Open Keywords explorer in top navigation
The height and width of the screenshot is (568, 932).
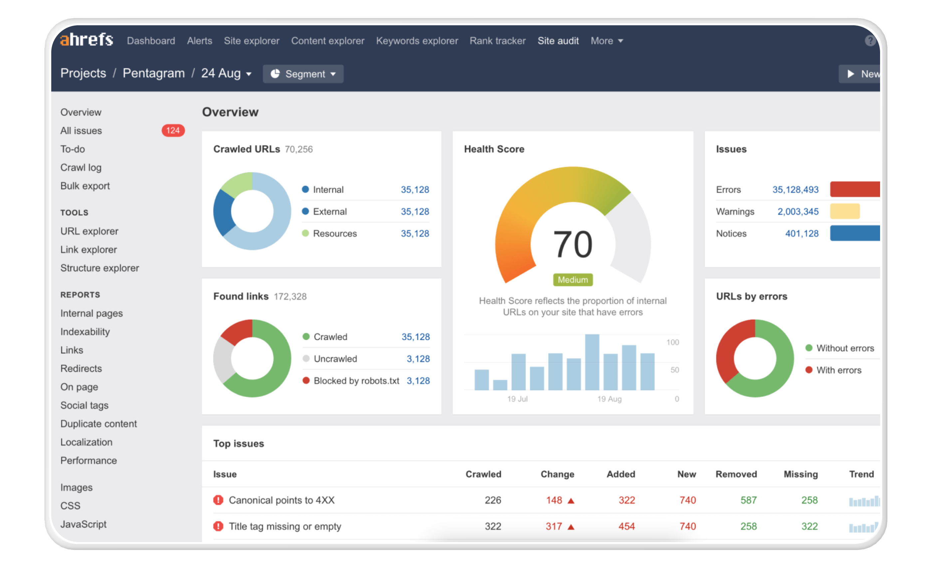click(x=417, y=41)
